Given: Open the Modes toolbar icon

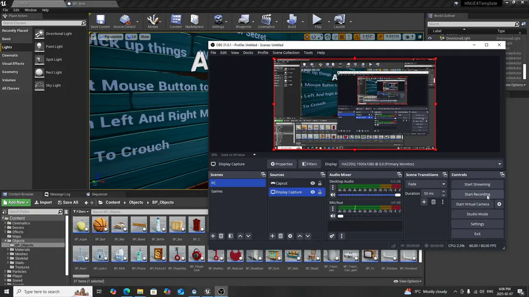Looking at the screenshot, I should pos(152,22).
